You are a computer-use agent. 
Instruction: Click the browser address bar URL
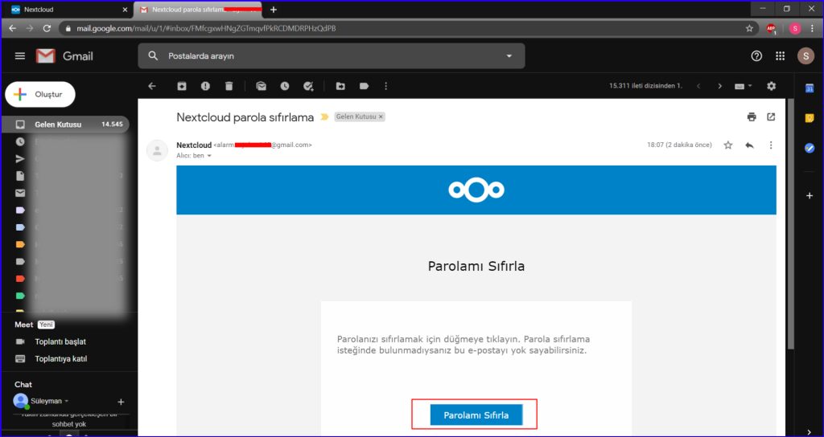click(206, 28)
